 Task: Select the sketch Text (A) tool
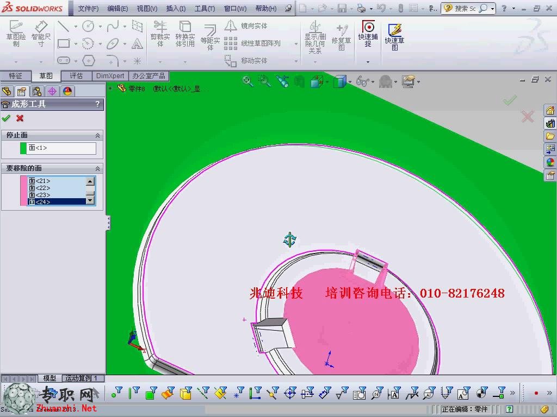click(x=137, y=43)
